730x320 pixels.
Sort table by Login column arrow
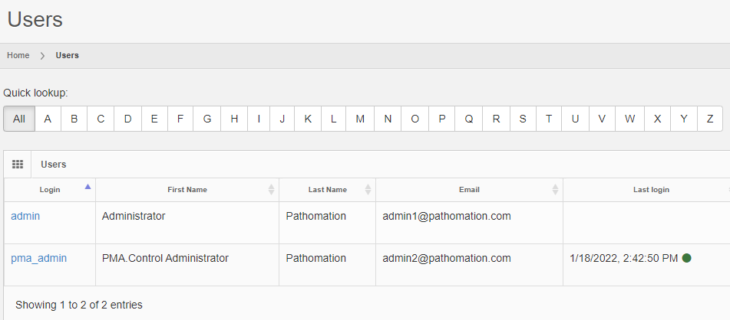click(x=88, y=187)
